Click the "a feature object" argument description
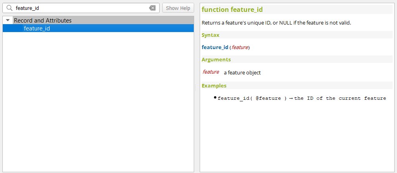The width and height of the screenshot is (397, 173). pyautogui.click(x=242, y=72)
